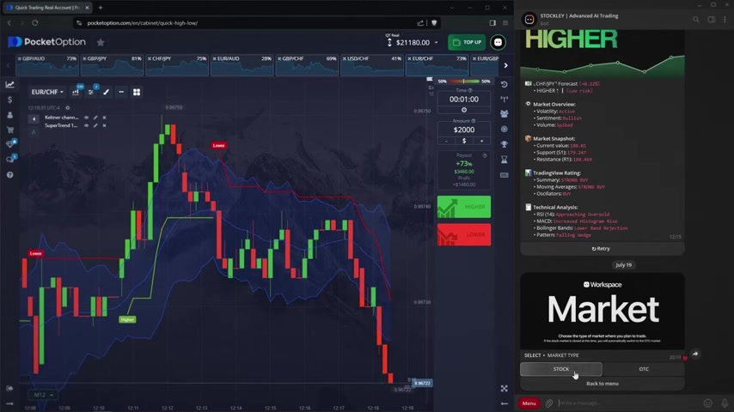Toggle fullscreen chart expand icon
Viewport: 734px width, 412px height.
tap(505, 389)
